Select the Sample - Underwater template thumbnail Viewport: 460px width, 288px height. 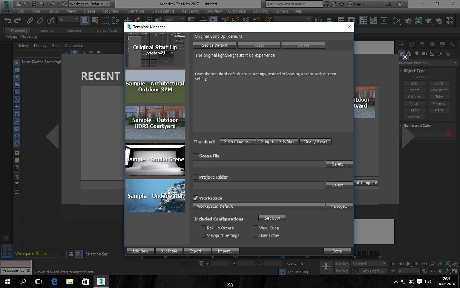click(x=155, y=196)
